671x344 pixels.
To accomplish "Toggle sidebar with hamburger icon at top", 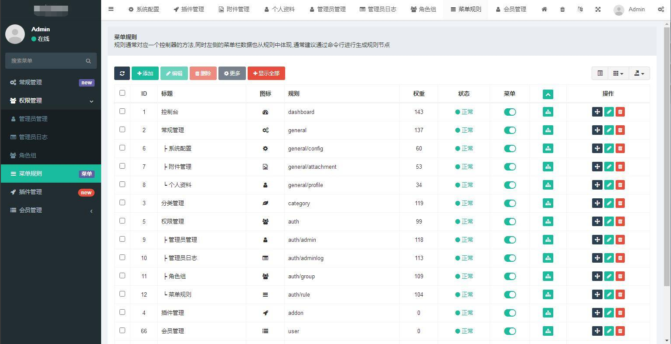I will 111,9.
